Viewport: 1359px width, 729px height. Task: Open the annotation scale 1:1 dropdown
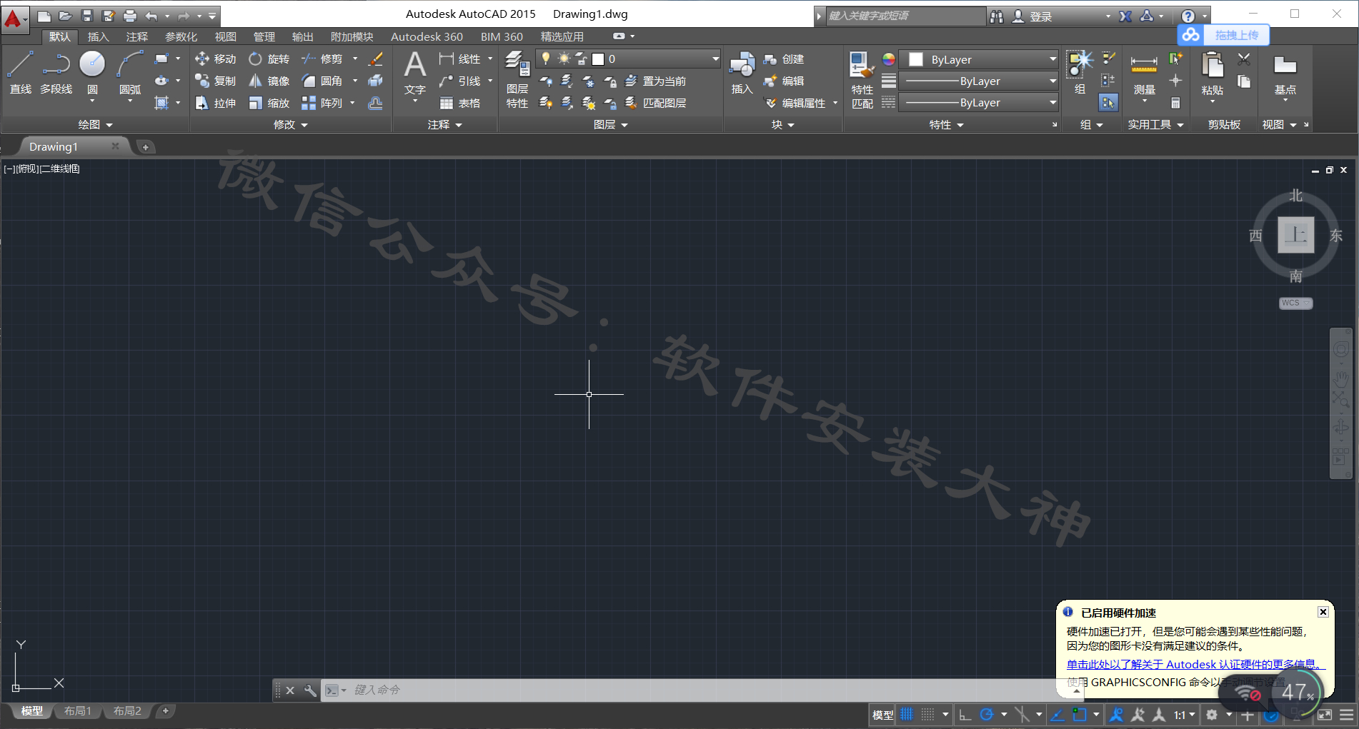point(1185,714)
